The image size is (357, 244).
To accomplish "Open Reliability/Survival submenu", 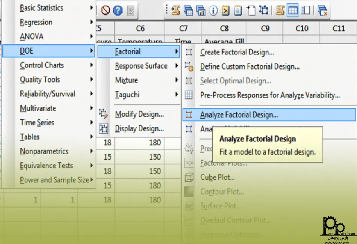I will pyautogui.click(x=49, y=94).
